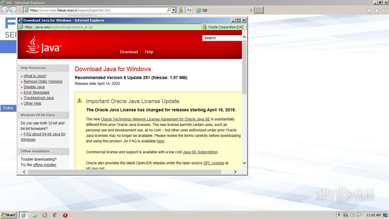The height and width of the screenshot is (219, 389).
Task: Open 'Error Messages' link
Action: point(36,92)
